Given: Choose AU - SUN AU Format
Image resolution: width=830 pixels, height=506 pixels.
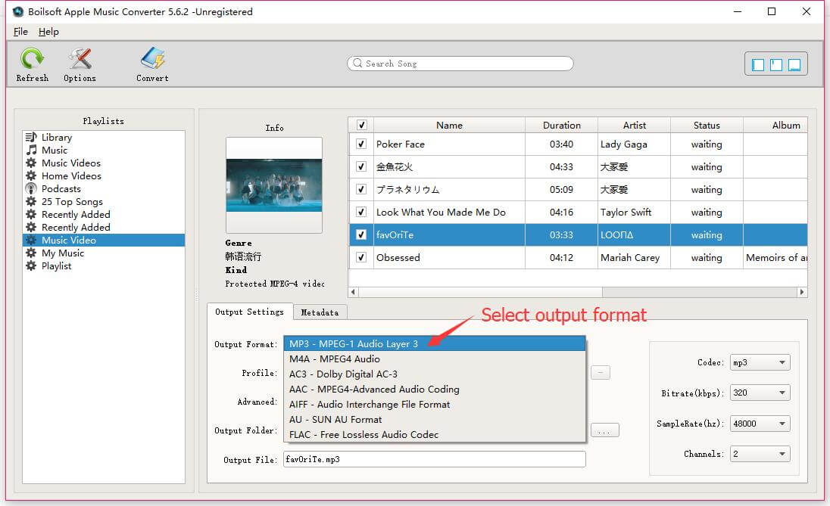Looking at the screenshot, I should [435, 419].
